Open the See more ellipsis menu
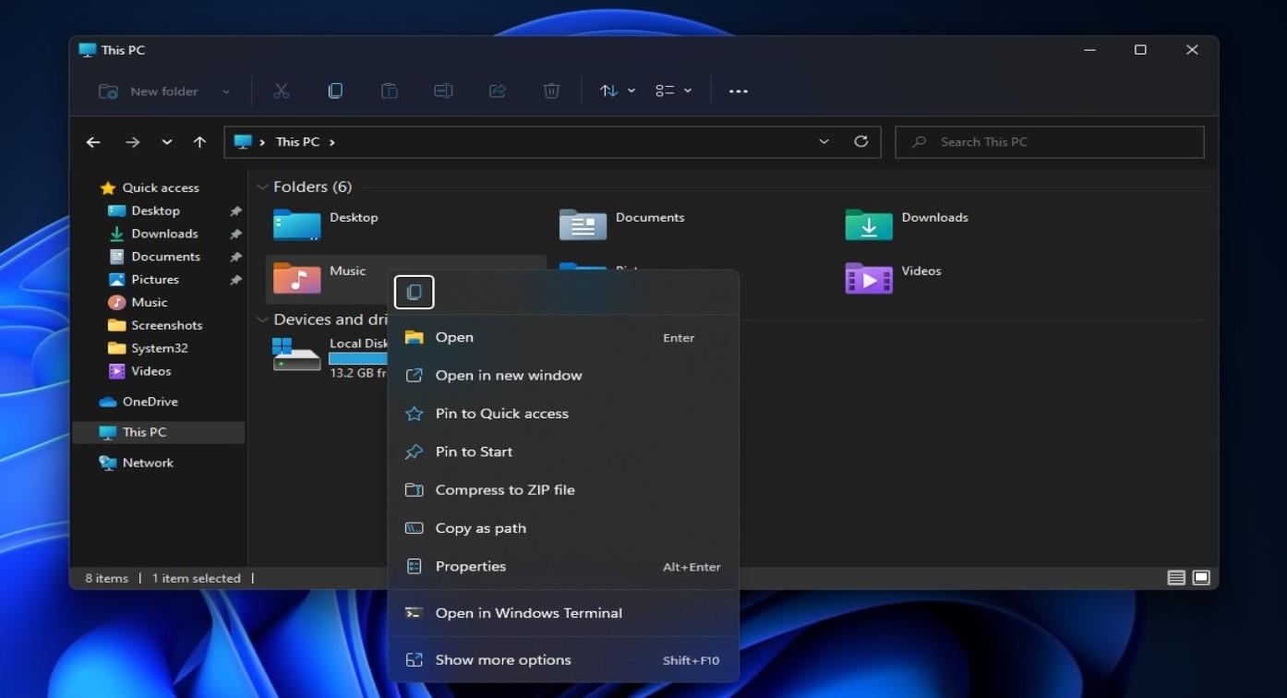The image size is (1287, 698). point(738,91)
